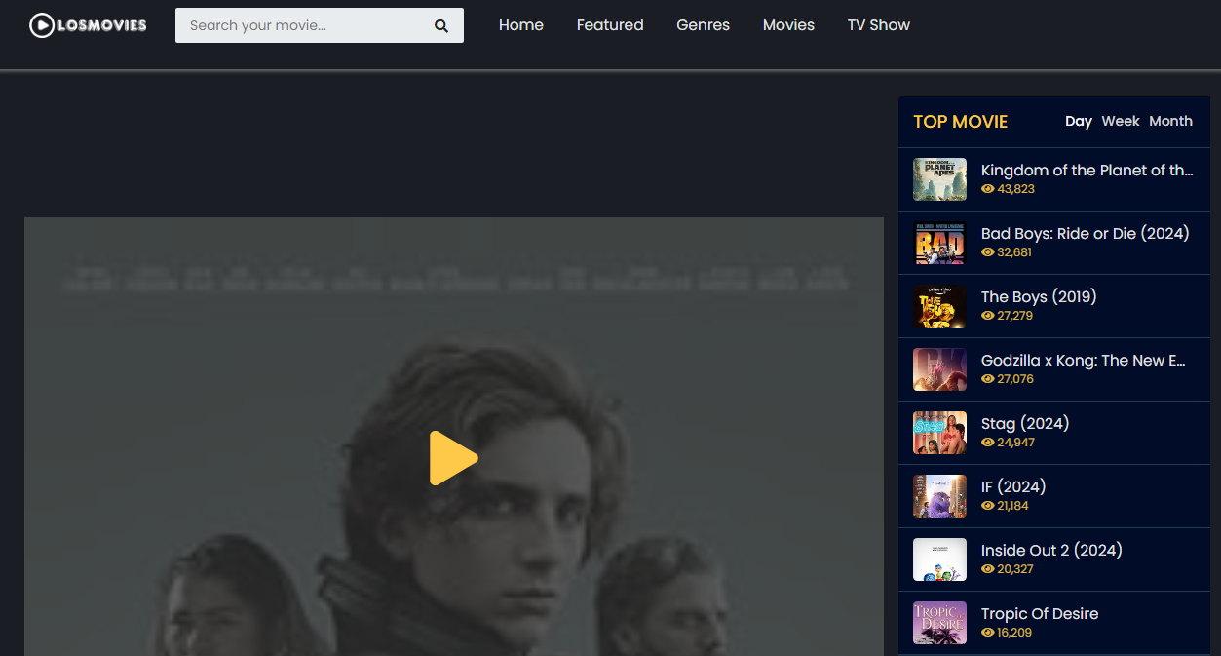Viewport: 1221px width, 656px height.
Task: Navigate to the Movies section
Action: [788, 25]
